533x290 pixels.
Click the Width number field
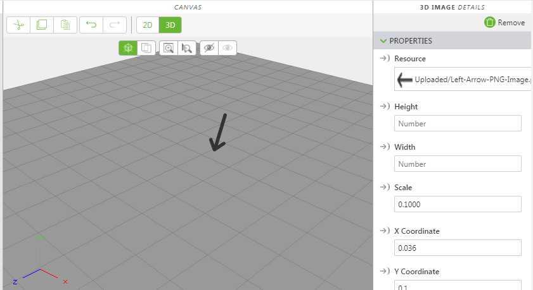(458, 164)
